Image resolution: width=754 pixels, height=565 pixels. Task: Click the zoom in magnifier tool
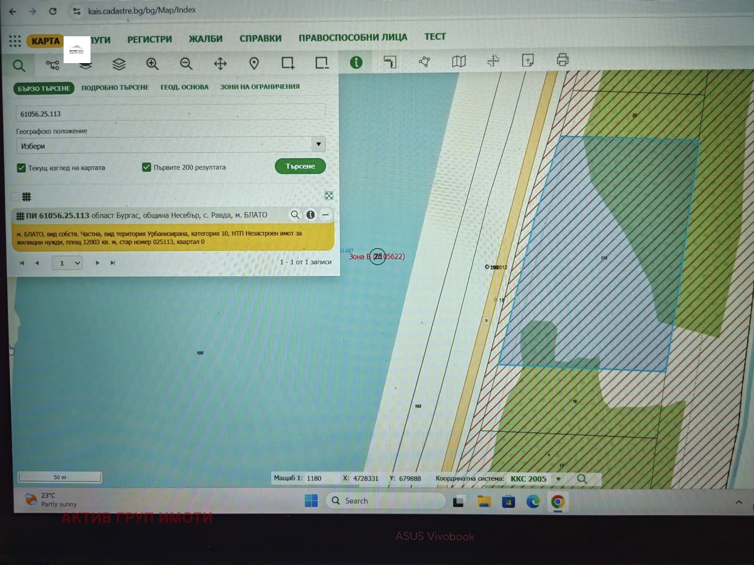pos(152,64)
